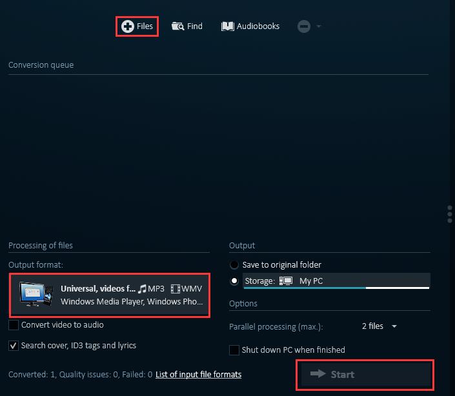
Task: Click the Output format: label
Action: 35,264
